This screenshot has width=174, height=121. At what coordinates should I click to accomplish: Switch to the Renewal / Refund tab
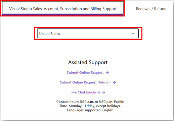pos(151,9)
